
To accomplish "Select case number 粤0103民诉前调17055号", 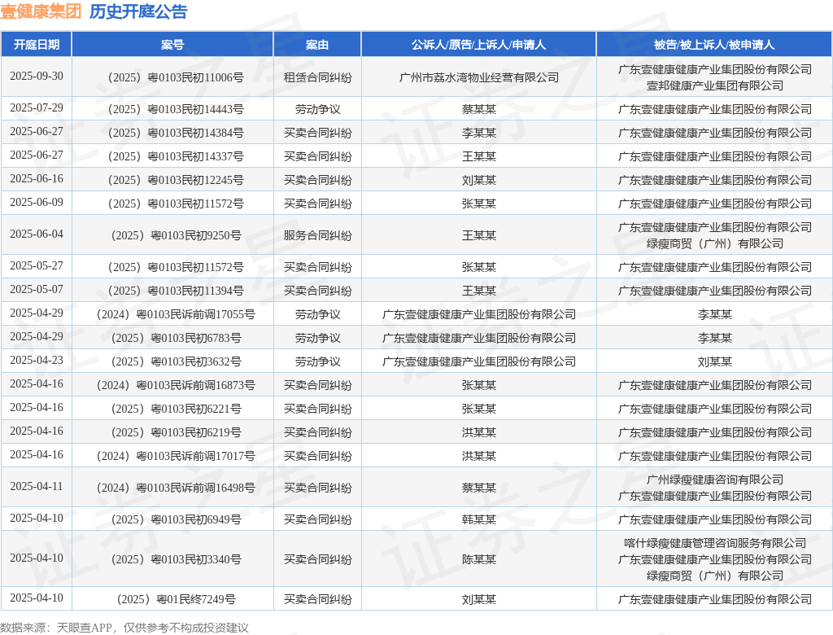I will click(176, 314).
